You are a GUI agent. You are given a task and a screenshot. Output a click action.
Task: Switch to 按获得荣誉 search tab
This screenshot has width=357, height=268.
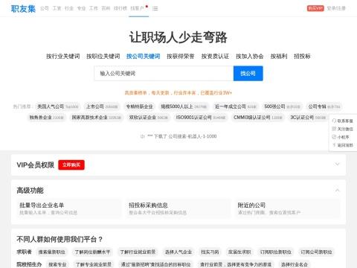pyautogui.click(x=181, y=57)
